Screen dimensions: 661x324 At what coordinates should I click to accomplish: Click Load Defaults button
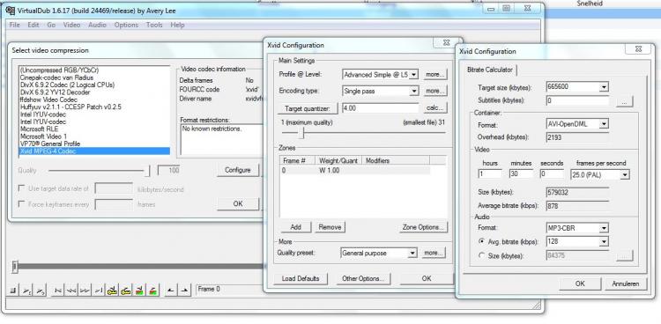tap(301, 278)
